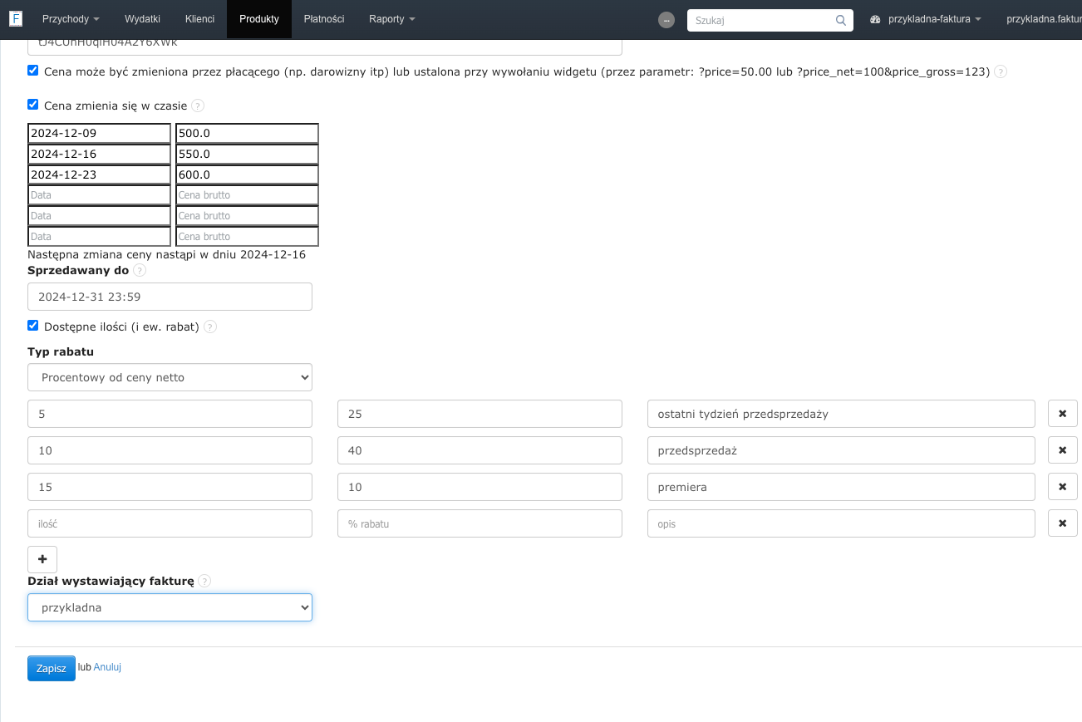Click the date field with 2024-12-23
The width and height of the screenshot is (1082, 722).
pos(99,174)
